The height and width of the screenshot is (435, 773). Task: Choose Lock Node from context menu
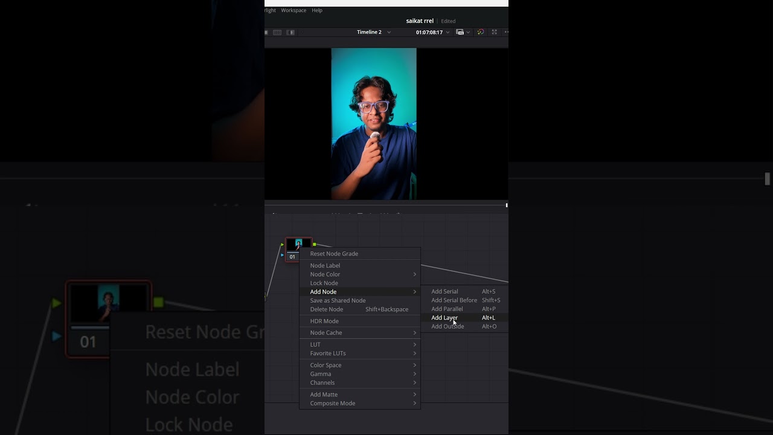(x=360, y=283)
